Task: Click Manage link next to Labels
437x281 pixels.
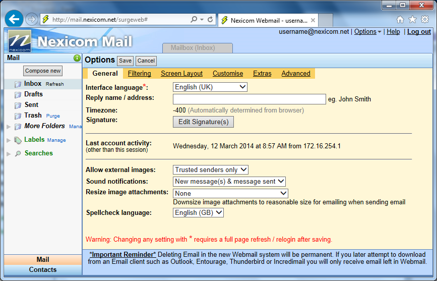Action: tap(56, 140)
